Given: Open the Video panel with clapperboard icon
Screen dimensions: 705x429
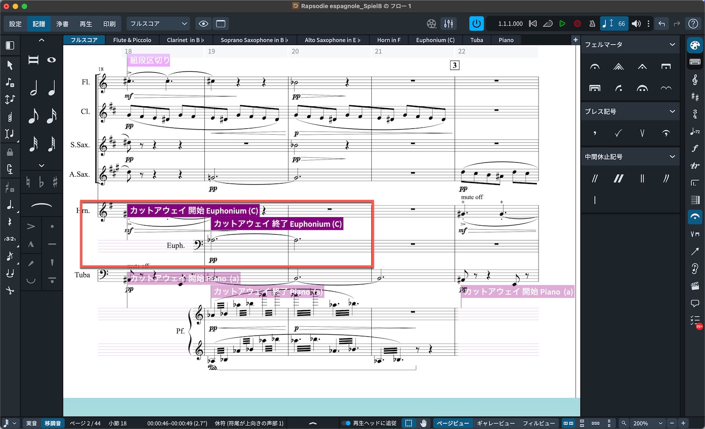Looking at the screenshot, I should point(695,286).
